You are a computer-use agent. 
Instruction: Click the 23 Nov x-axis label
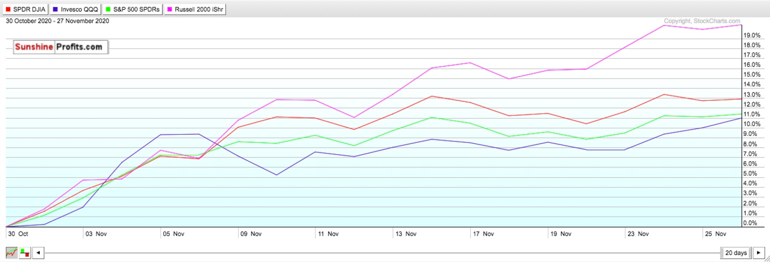638,234
